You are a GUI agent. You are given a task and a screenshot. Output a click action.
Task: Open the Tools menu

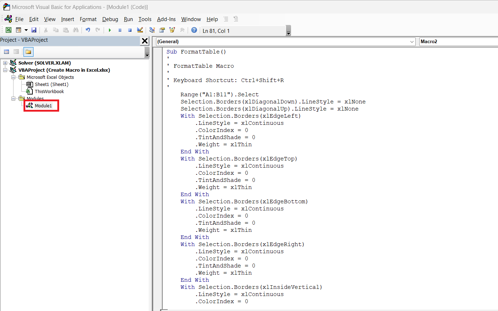[x=145, y=19]
